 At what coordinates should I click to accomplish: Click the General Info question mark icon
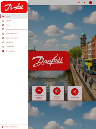(3, 47)
